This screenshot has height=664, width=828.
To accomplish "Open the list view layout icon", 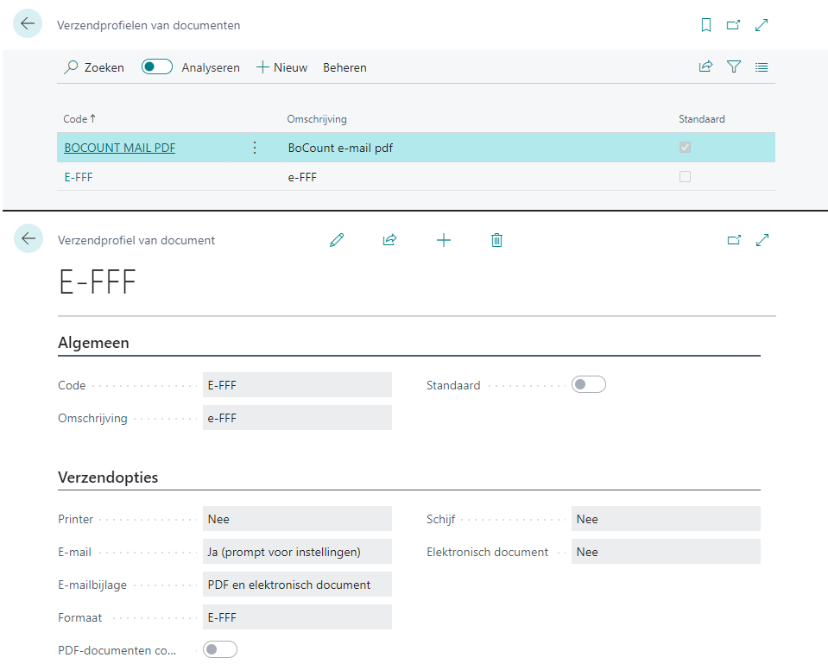I will pyautogui.click(x=762, y=66).
